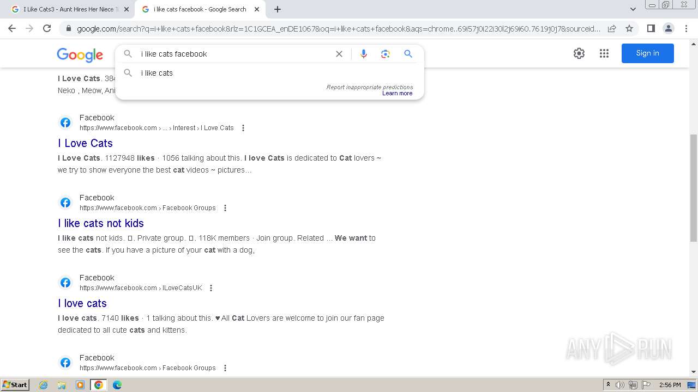Launch Internet Explorer from taskbar

(44, 385)
